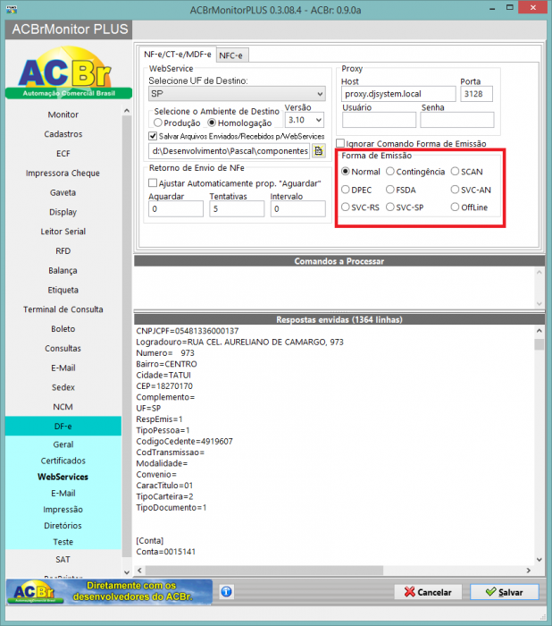This screenshot has height=626, width=552.
Task: Click the CNPJCPF=05481336000137 response line
Action: click(x=188, y=331)
